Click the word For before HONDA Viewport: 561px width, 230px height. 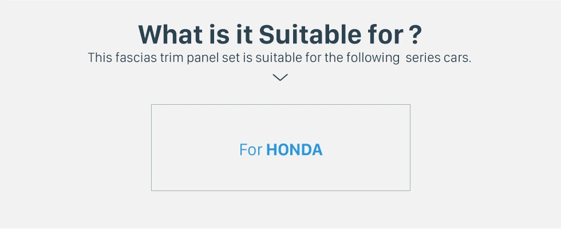click(251, 150)
